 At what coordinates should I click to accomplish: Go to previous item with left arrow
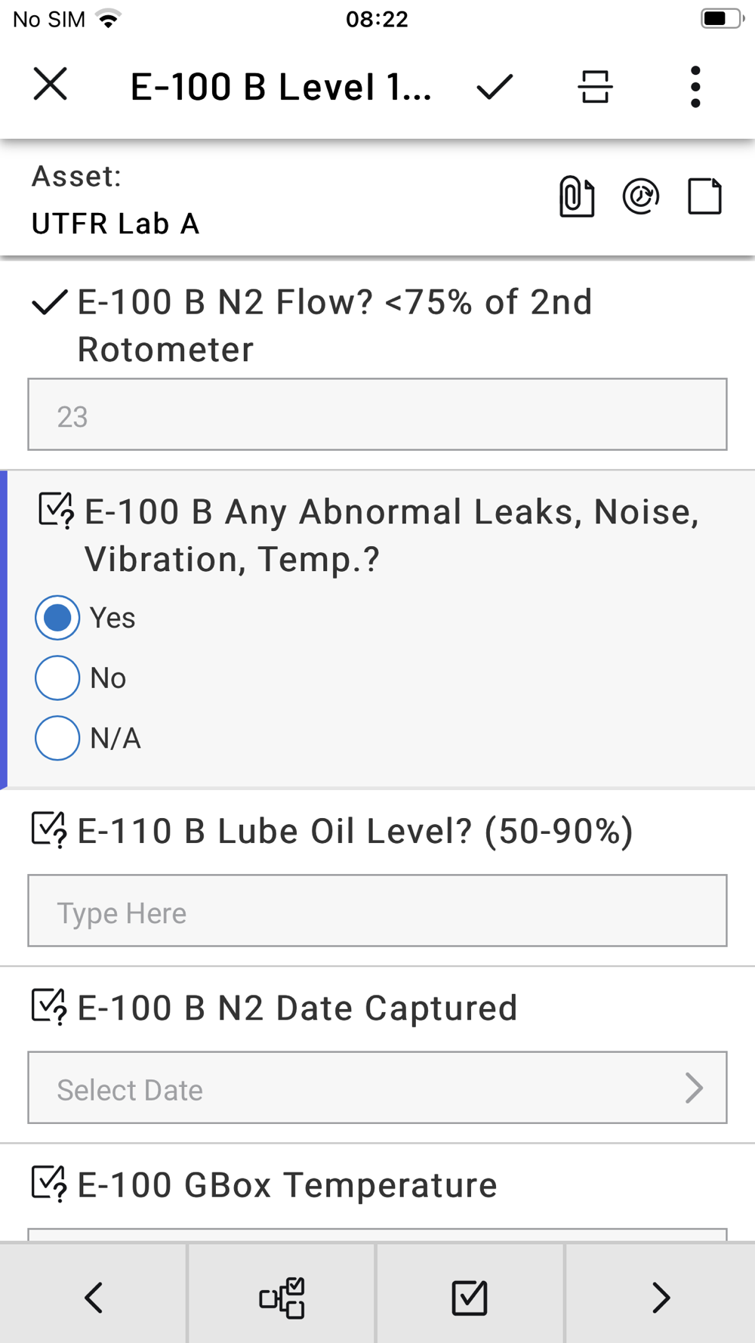[x=94, y=1298]
